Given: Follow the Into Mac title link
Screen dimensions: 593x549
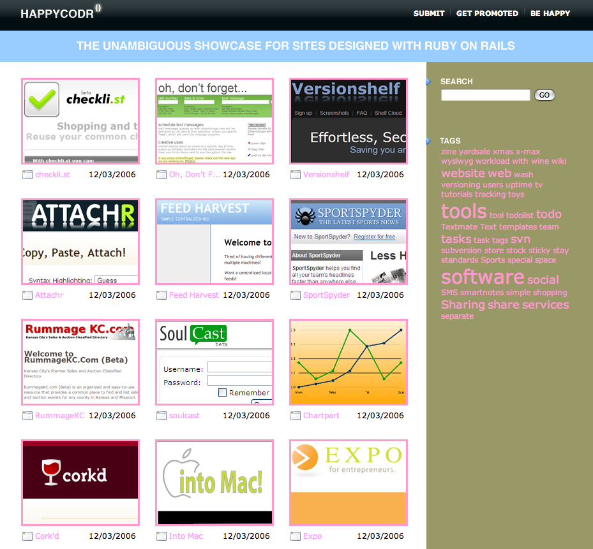Looking at the screenshot, I should click(186, 536).
